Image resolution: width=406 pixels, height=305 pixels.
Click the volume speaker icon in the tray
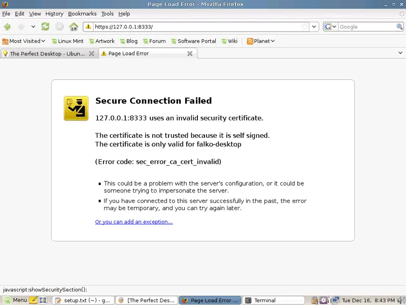point(401,300)
